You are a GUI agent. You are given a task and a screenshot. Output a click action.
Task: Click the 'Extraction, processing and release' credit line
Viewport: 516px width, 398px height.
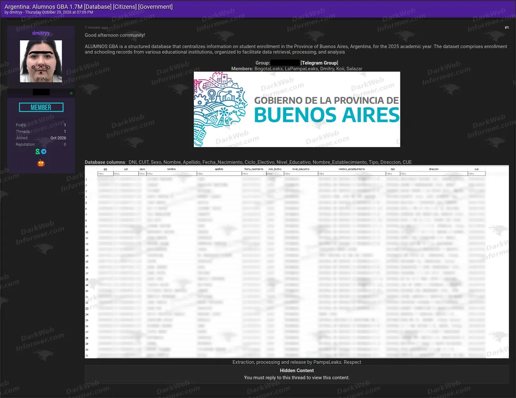coord(297,362)
